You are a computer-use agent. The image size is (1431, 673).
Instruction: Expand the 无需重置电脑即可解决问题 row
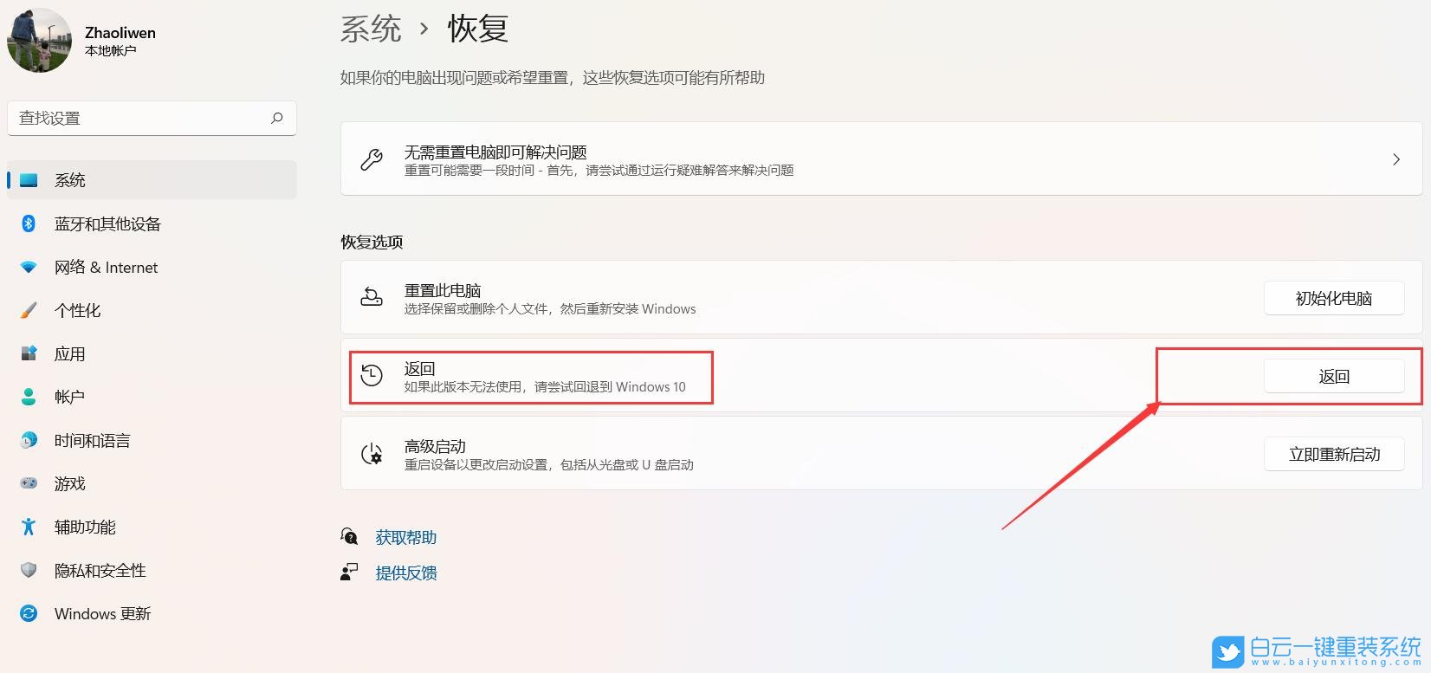[x=1395, y=159]
